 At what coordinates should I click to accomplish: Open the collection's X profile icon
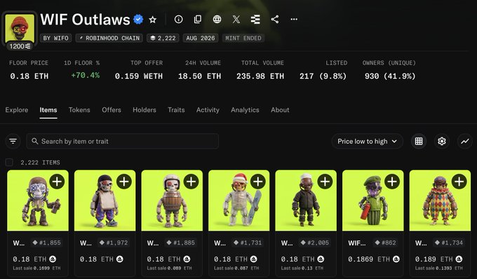click(236, 20)
